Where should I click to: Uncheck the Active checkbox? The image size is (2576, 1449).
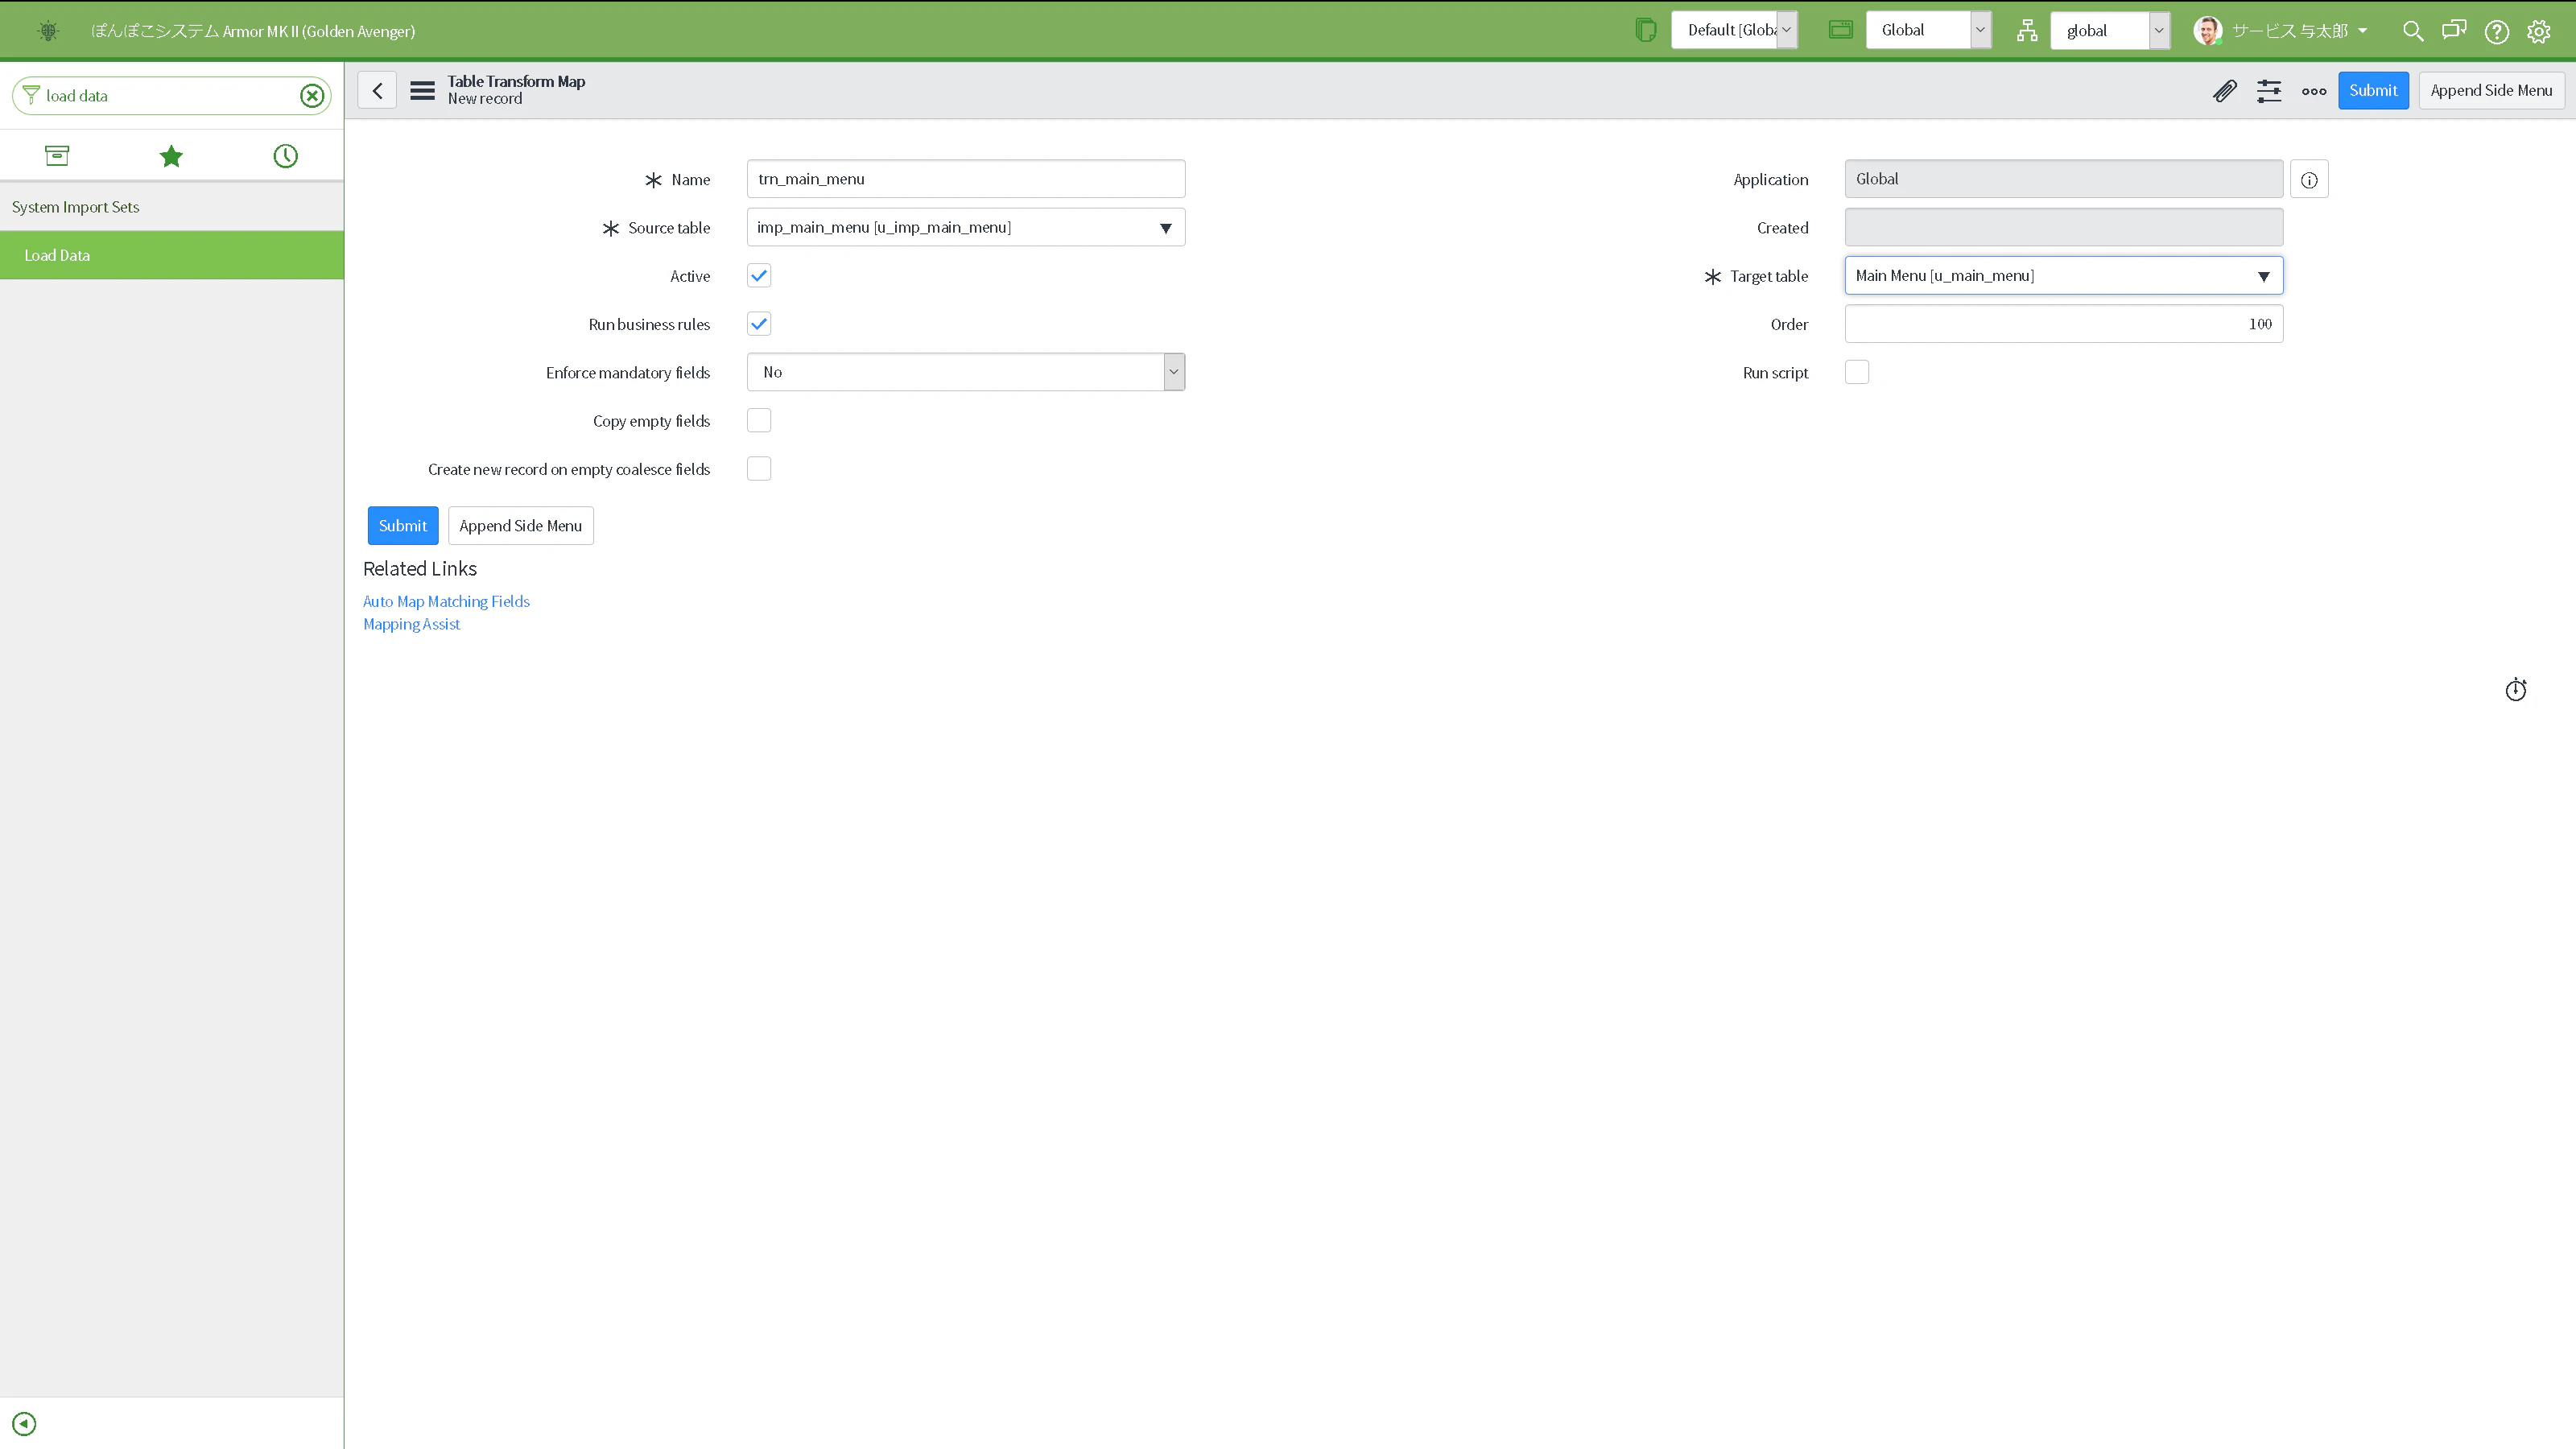(x=759, y=276)
